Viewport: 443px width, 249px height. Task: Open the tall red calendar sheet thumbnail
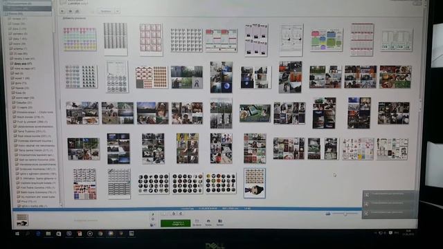pos(362,40)
